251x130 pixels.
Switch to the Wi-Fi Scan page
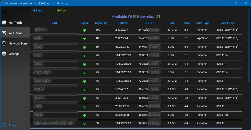[15, 33]
